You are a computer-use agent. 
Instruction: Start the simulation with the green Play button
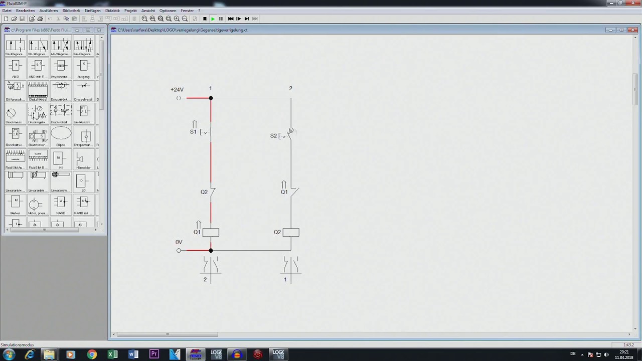[213, 19]
